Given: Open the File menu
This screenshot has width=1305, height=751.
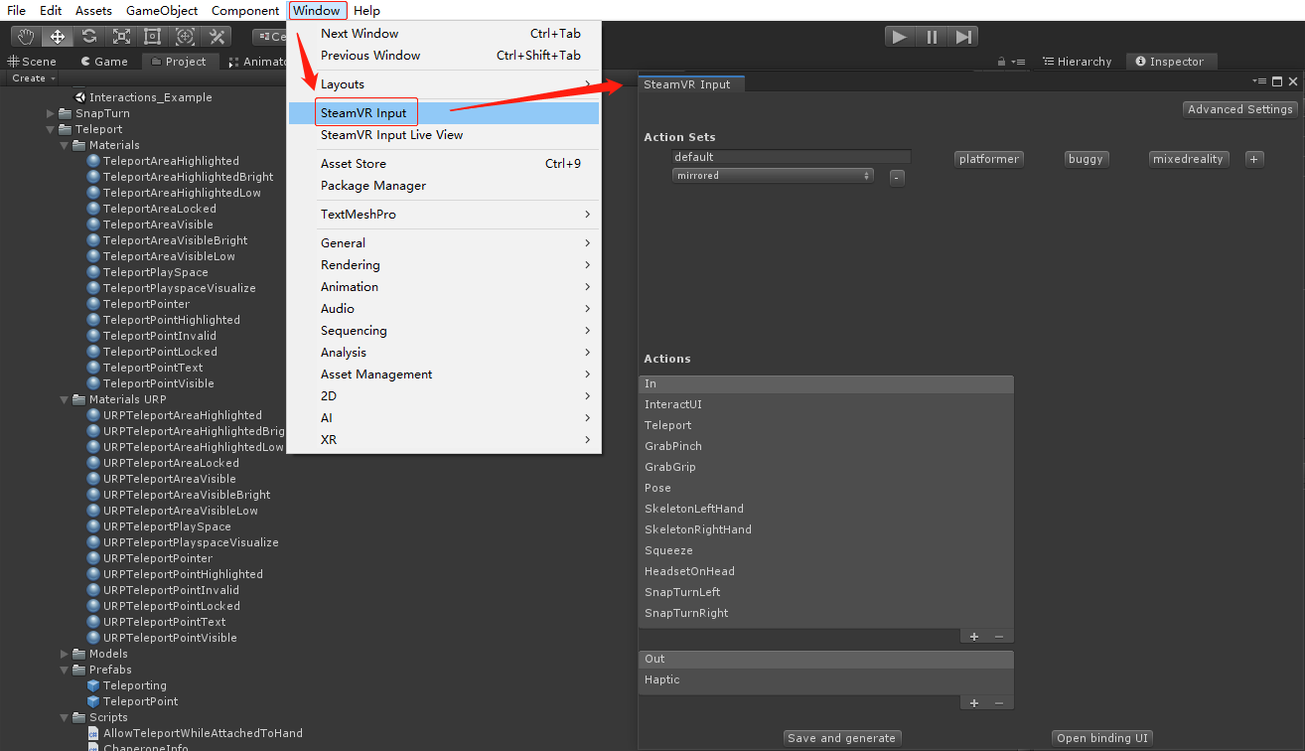Looking at the screenshot, I should pyautogui.click(x=16, y=11).
